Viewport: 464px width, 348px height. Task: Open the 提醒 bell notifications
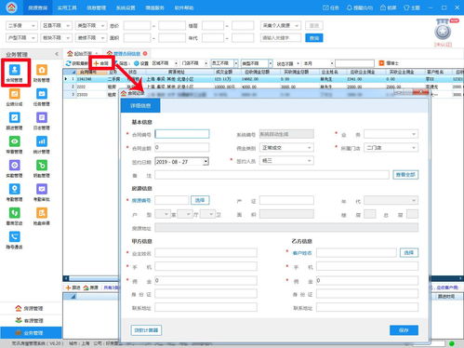pos(360,7)
